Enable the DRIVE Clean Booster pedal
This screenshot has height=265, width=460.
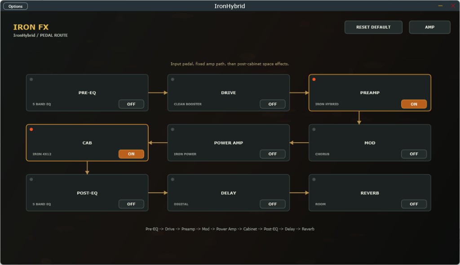point(273,104)
